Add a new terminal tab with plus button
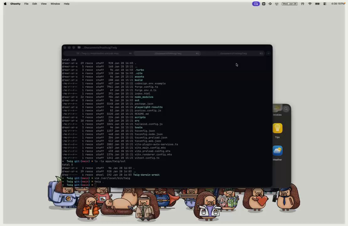Screen dimensions: 348x226 point(268,53)
